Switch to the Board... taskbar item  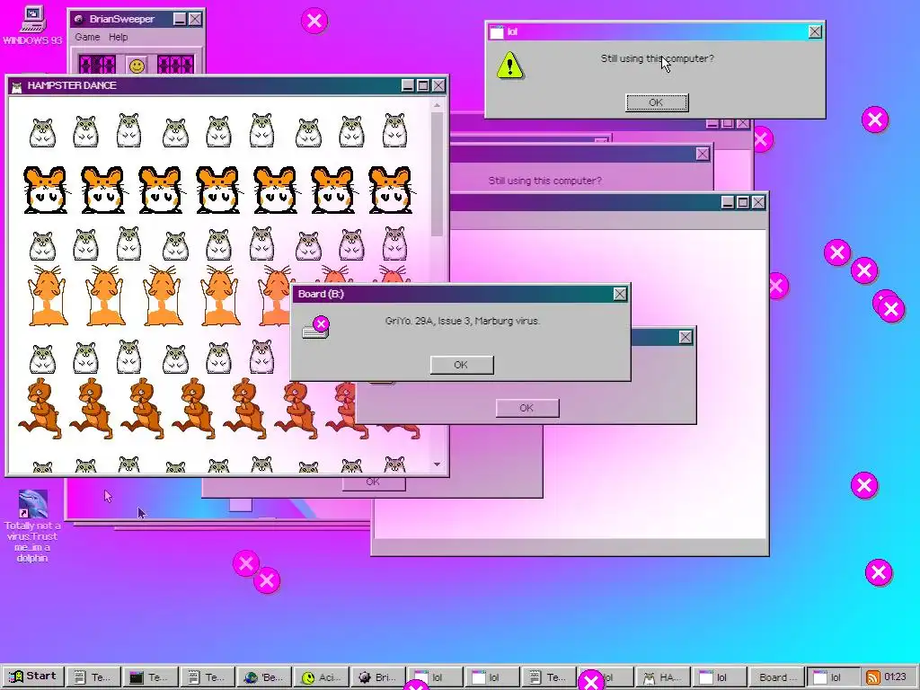[776, 677]
